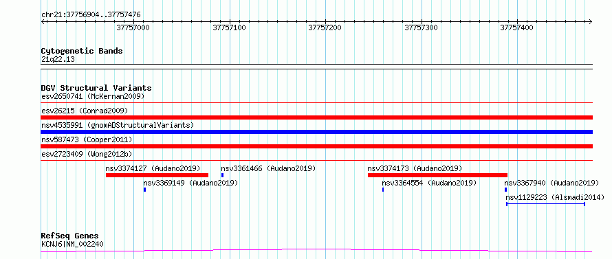Click the 37757400 ruler position label
This screenshot has width=612, height=259.
point(517,27)
